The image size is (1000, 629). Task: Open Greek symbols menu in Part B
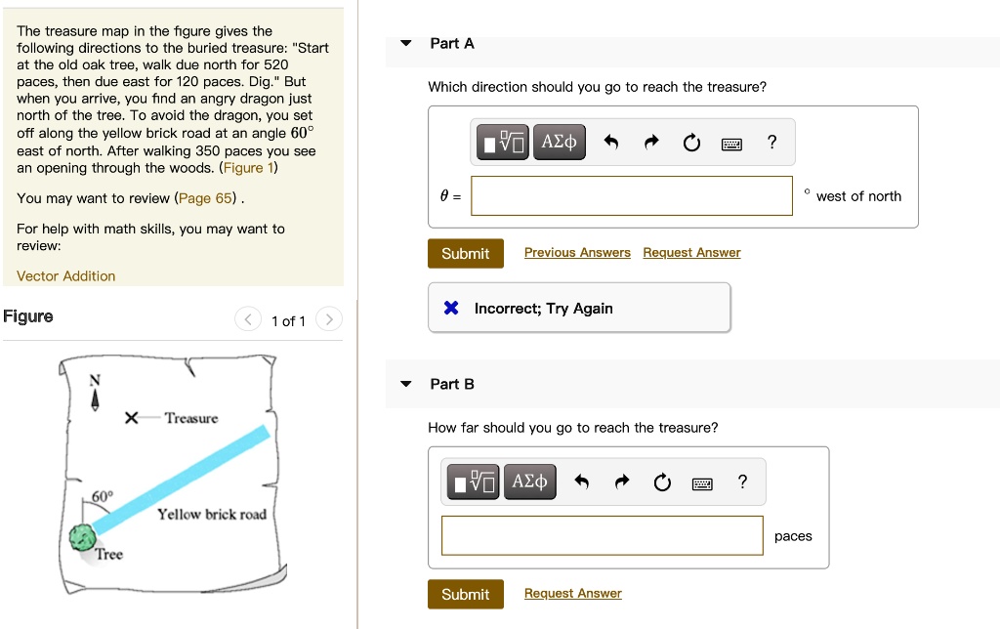click(x=529, y=482)
